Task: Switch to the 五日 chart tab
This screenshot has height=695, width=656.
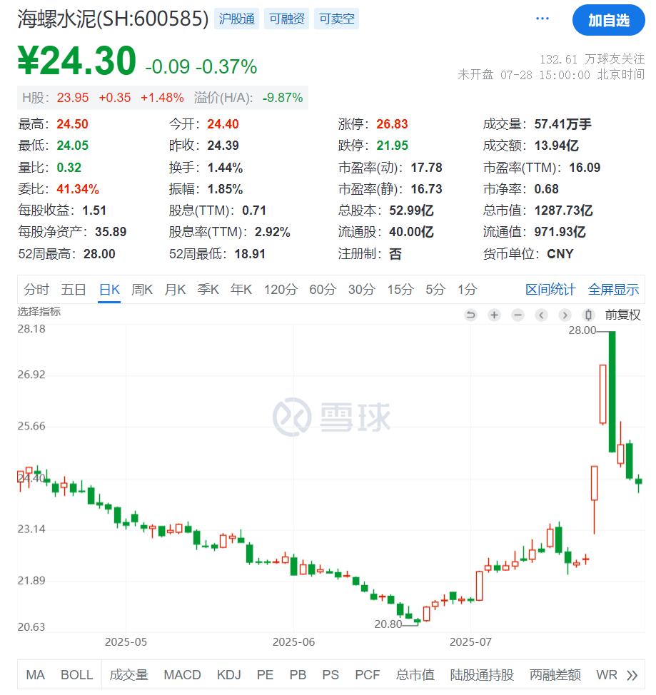Action: click(x=74, y=290)
